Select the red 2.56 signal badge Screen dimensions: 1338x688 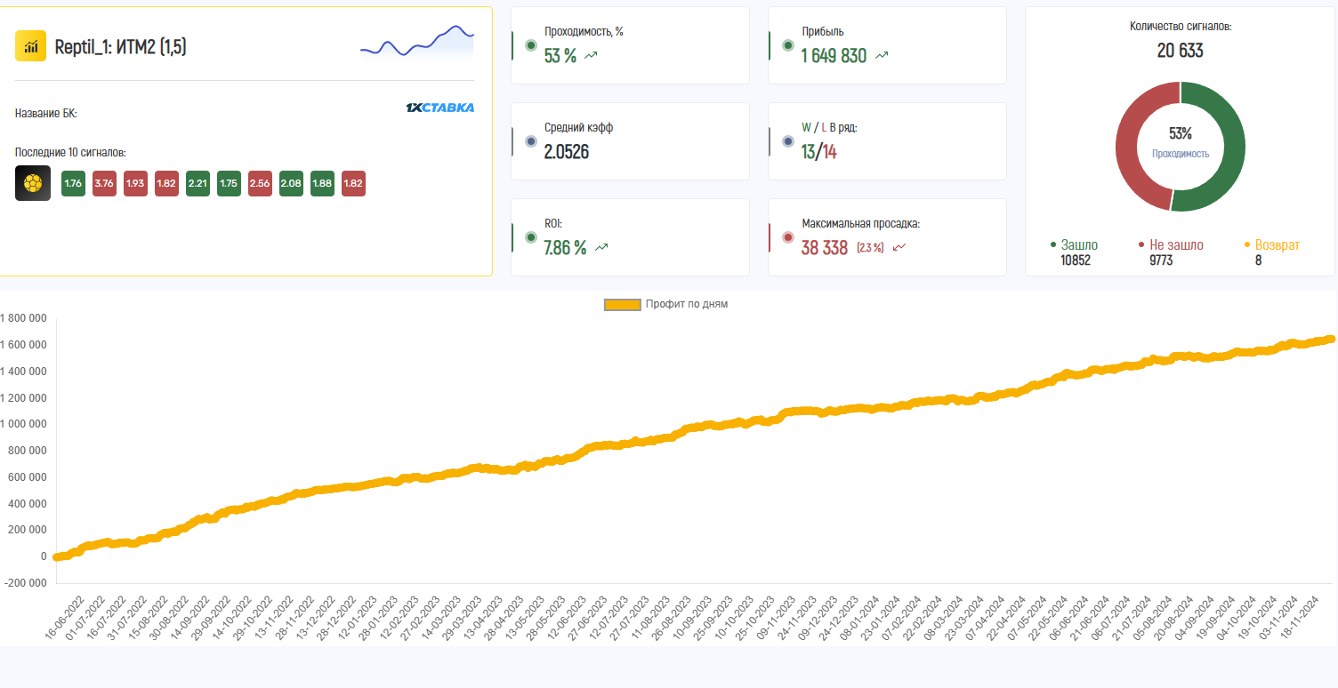pos(260,184)
